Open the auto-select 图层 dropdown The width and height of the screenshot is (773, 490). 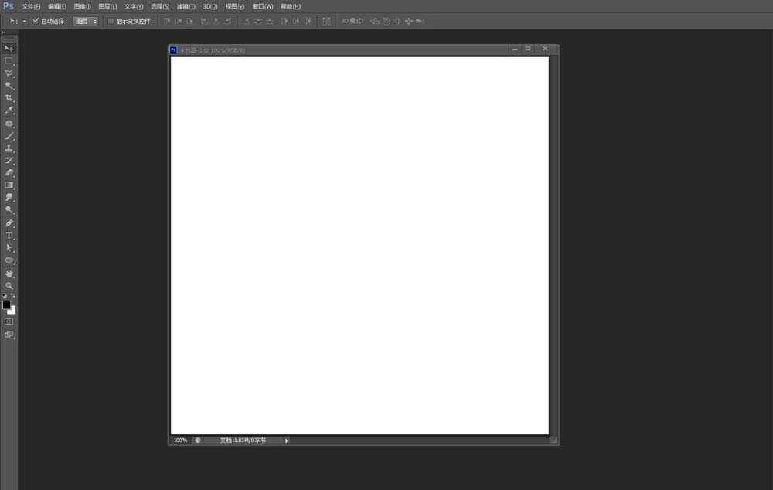[85, 21]
